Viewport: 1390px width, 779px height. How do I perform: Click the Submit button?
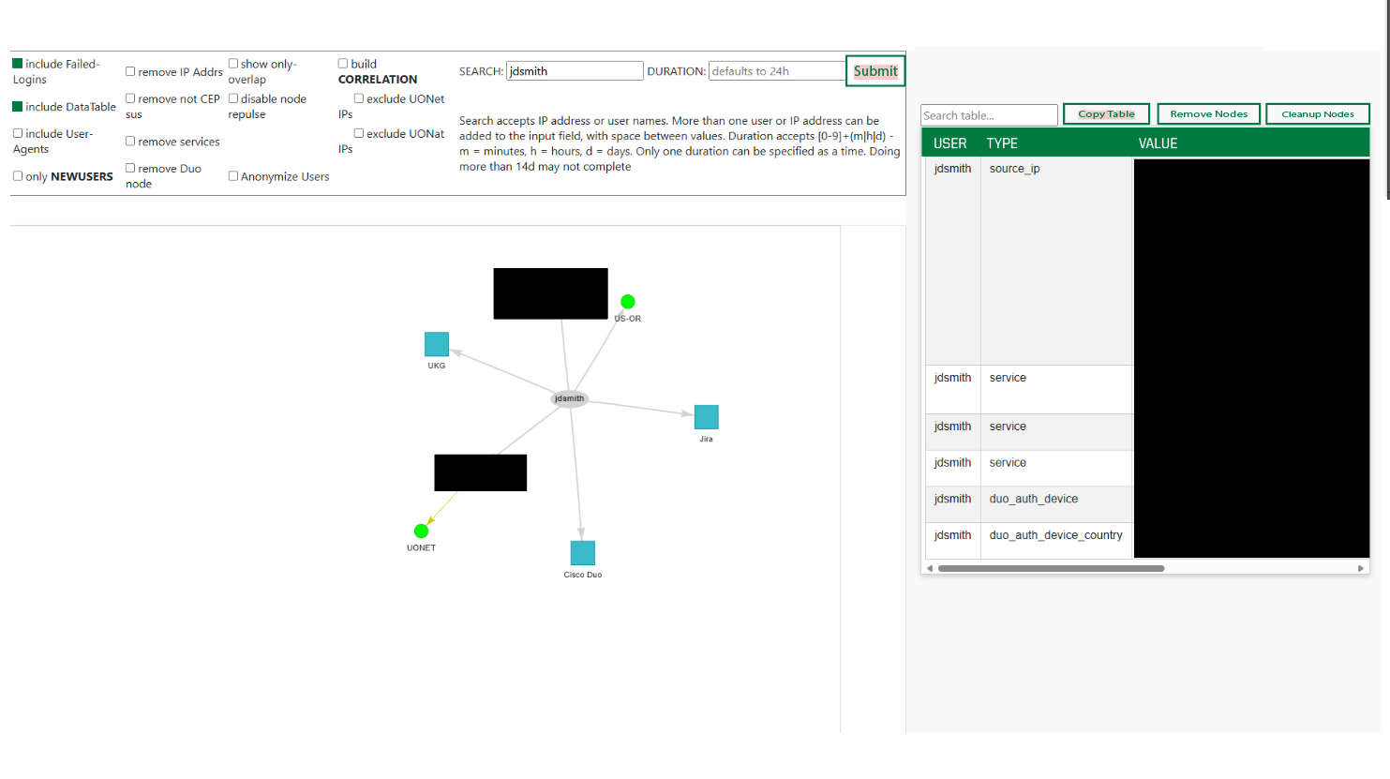875,71
